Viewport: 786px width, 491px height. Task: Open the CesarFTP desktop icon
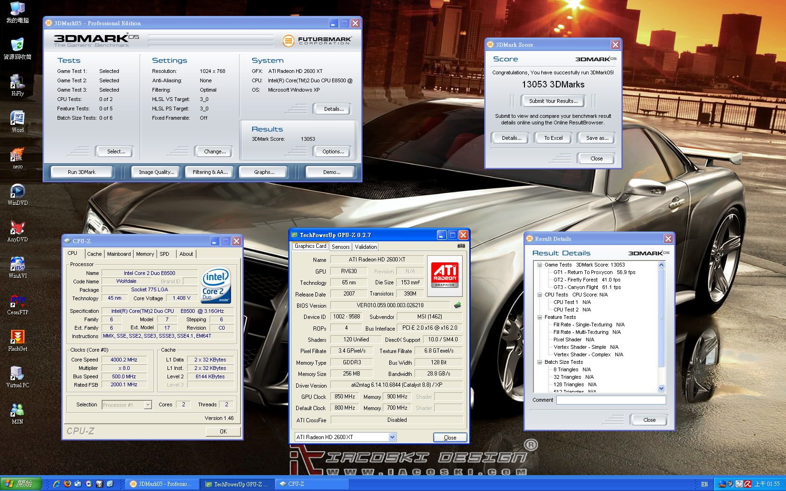coord(17,303)
